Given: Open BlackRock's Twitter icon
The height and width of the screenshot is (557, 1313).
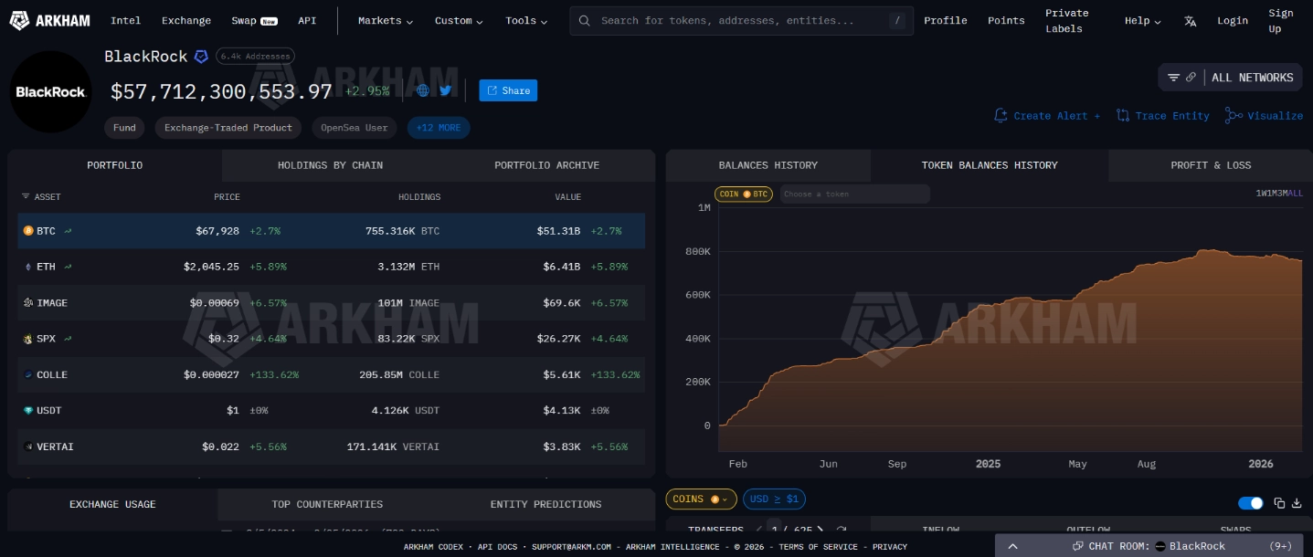Looking at the screenshot, I should coord(445,90).
